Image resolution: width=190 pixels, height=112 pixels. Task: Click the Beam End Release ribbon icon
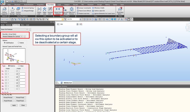coord(58,11)
